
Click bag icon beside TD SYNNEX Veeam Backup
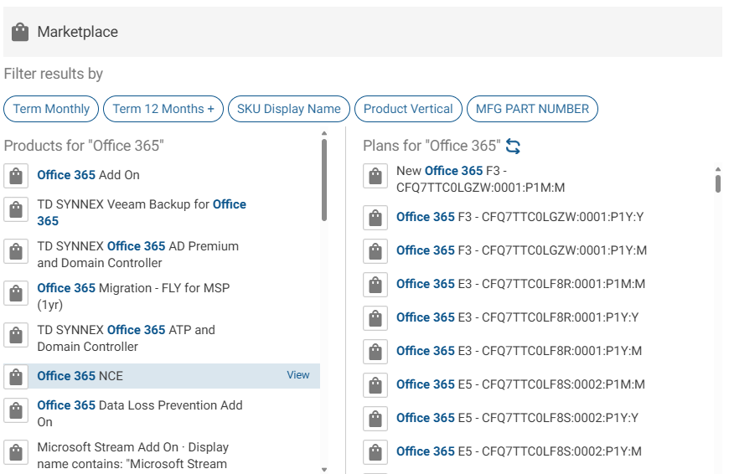point(16,209)
